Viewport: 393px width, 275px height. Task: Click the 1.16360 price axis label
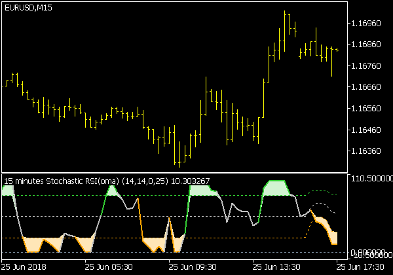(366, 151)
